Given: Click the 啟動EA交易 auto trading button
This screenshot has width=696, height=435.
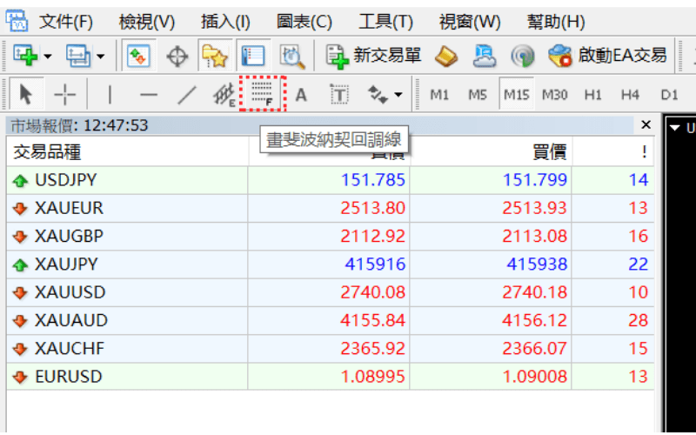Looking at the screenshot, I should coord(607,57).
